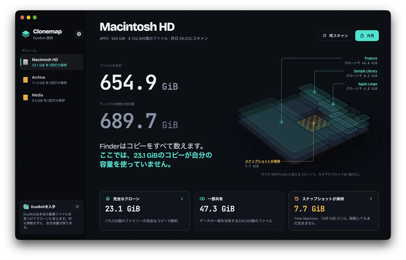The width and height of the screenshot is (406, 260).
Task: Open the Apple Loops clone link
Action: click(367, 84)
